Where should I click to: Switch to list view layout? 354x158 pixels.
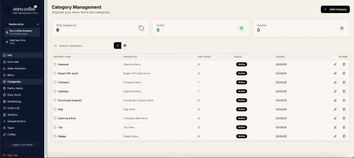(117, 46)
